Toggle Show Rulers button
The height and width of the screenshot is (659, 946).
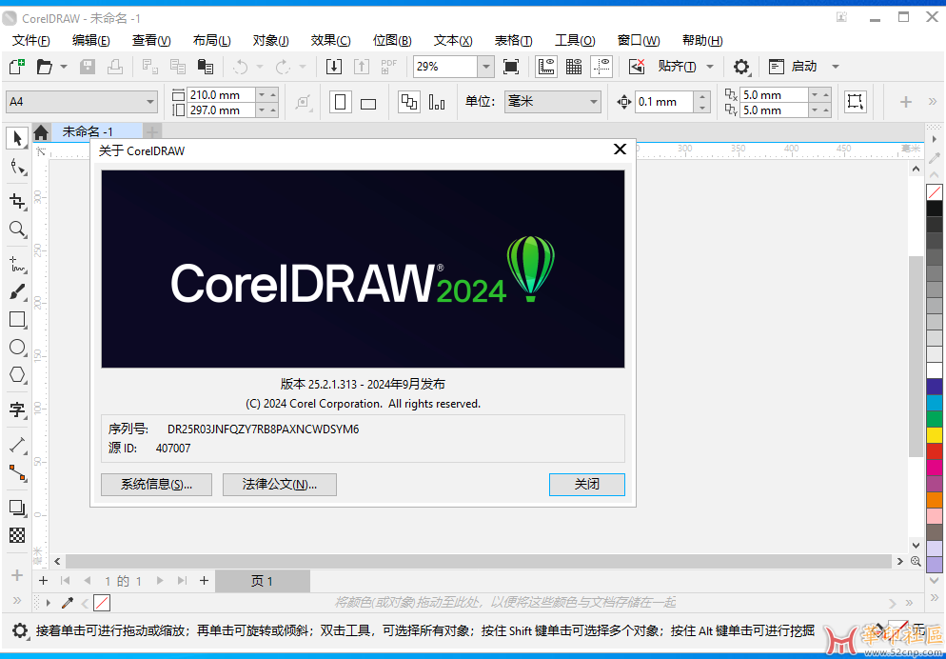click(546, 67)
